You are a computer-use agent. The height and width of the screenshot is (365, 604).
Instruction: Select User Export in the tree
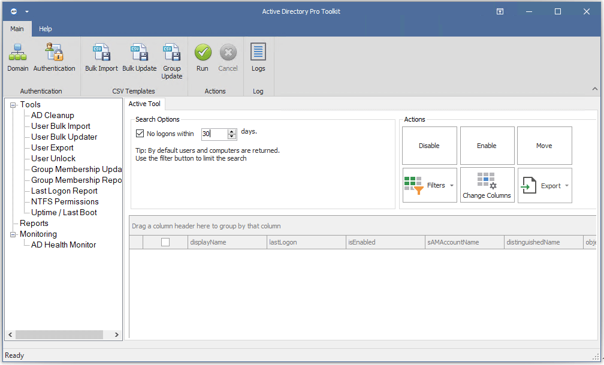click(x=52, y=147)
